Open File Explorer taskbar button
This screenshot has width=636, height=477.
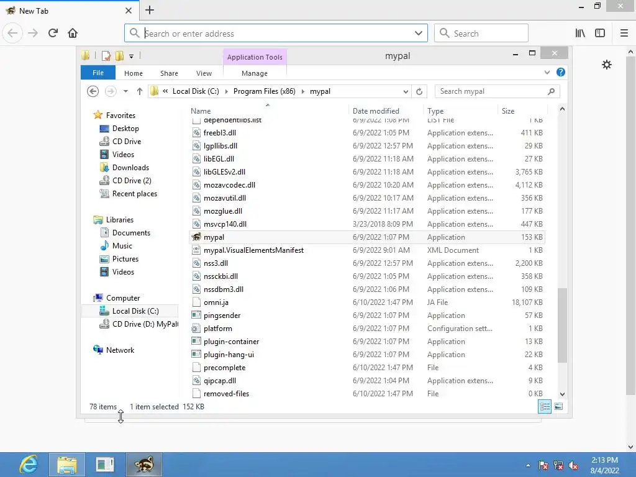pyautogui.click(x=67, y=465)
